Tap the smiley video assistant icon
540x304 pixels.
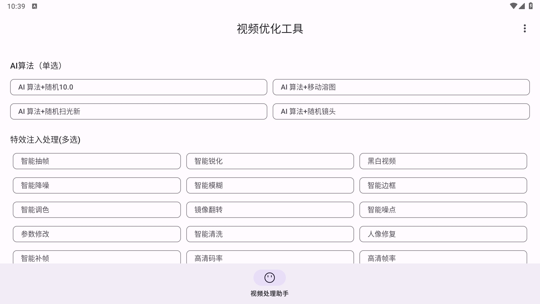(269, 277)
